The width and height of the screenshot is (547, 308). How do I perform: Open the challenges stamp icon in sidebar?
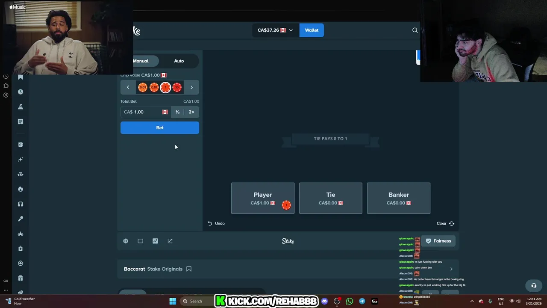coord(21,107)
